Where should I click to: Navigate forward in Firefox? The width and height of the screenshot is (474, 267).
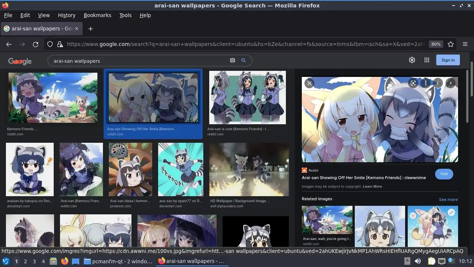[22, 44]
